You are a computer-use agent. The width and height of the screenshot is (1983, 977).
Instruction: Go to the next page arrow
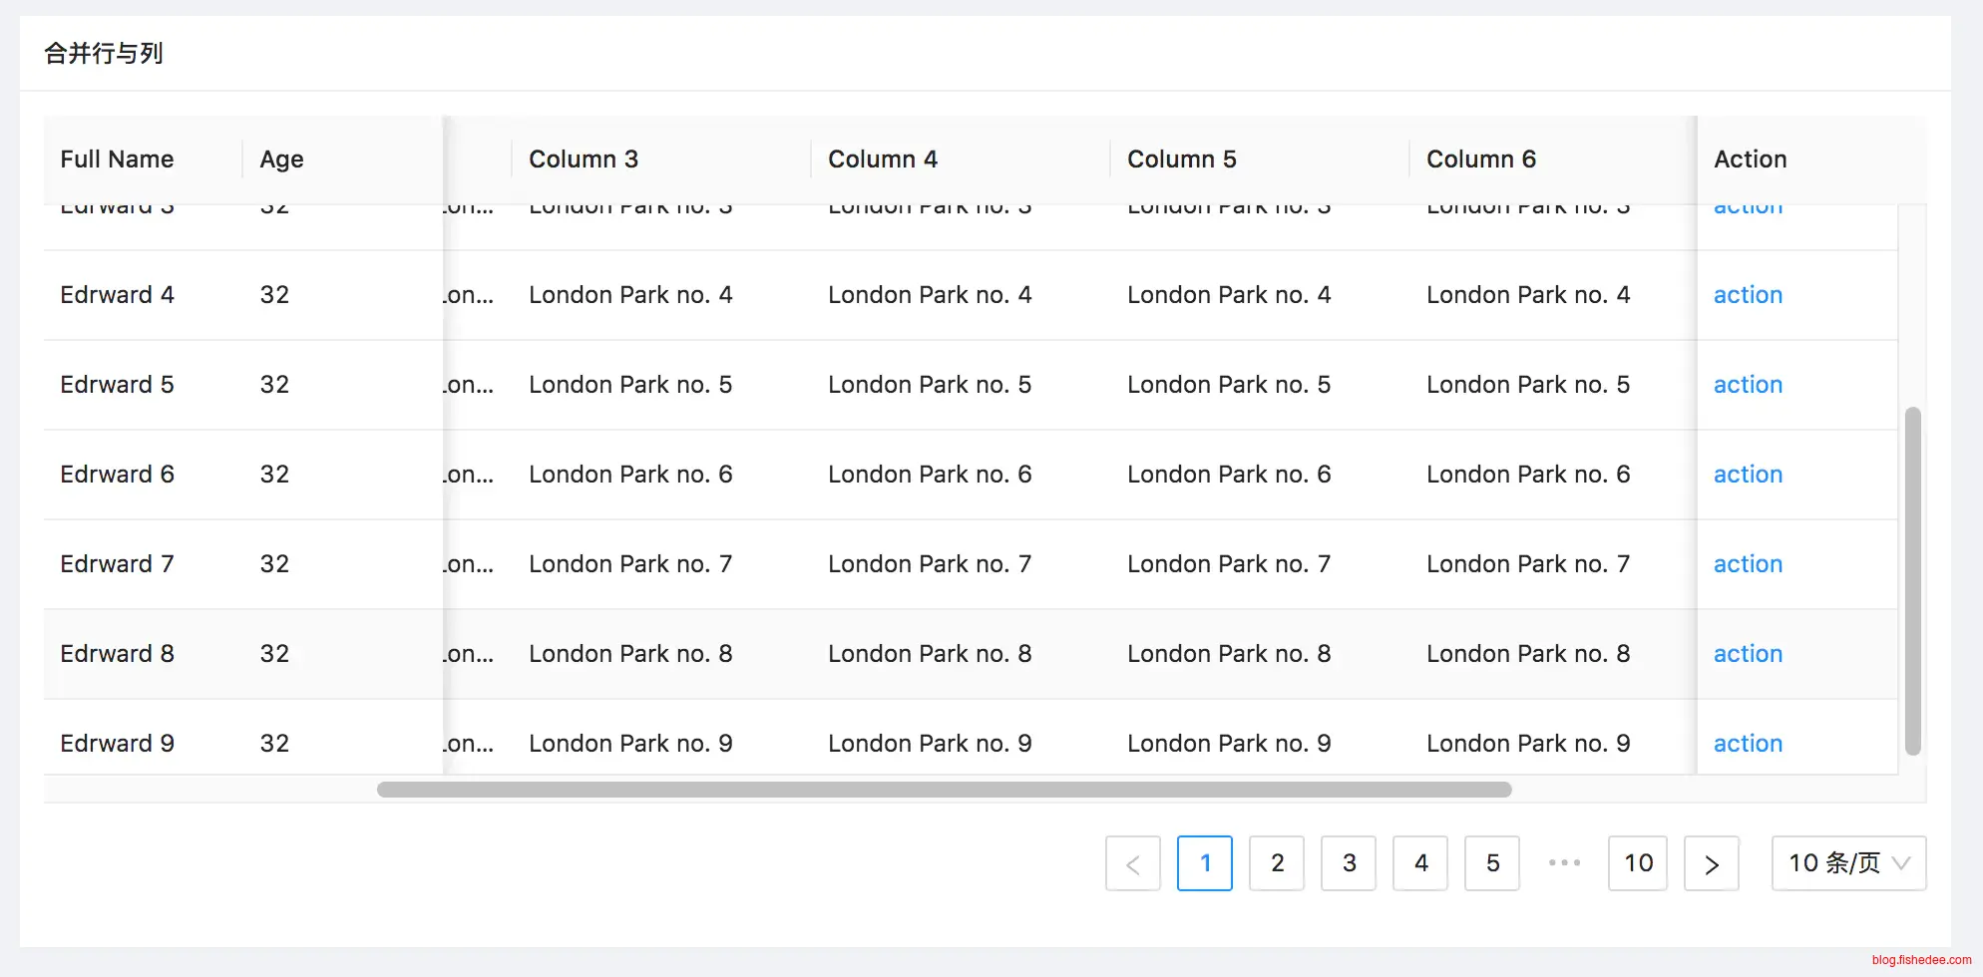[1711, 863]
